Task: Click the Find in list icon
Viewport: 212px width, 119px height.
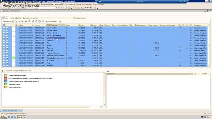Action: [29, 21]
